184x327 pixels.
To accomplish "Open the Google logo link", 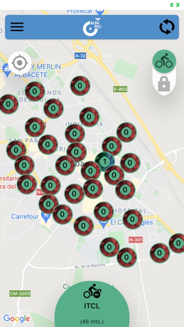I will (17, 319).
